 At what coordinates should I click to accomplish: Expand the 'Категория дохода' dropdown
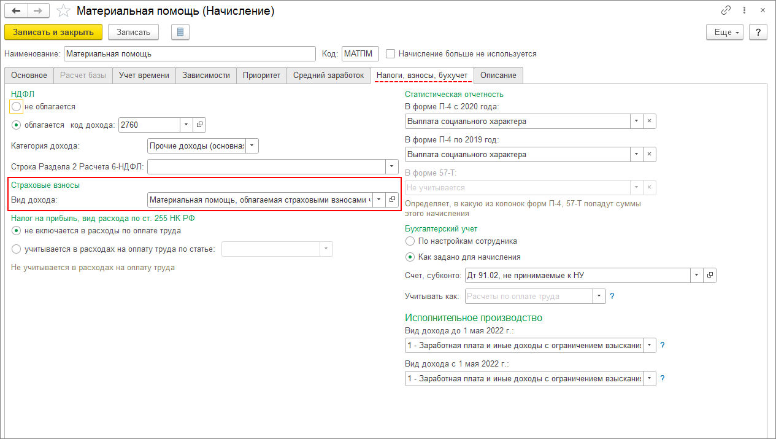pos(253,146)
